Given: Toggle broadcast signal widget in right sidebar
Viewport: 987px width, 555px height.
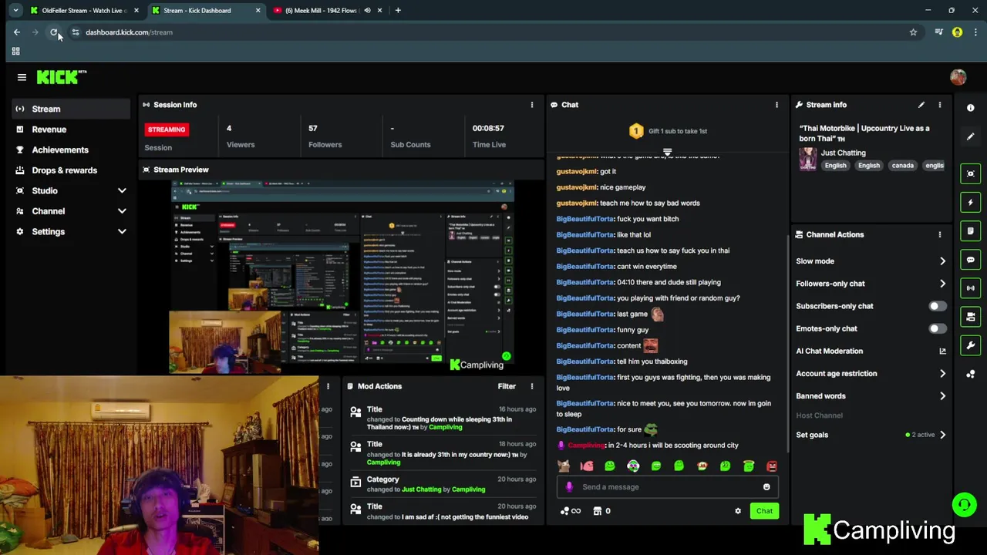Looking at the screenshot, I should coord(971,288).
